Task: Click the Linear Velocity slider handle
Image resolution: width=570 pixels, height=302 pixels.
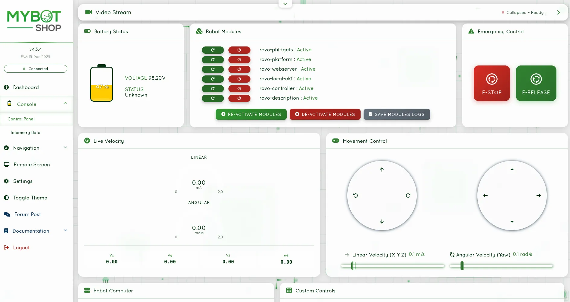Action: click(353, 266)
